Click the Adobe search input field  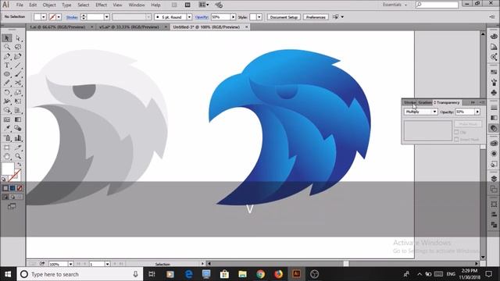coord(437,5)
